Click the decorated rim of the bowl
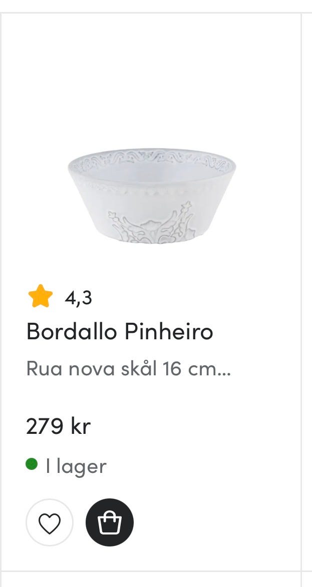The height and width of the screenshot is (587, 312). click(x=152, y=161)
